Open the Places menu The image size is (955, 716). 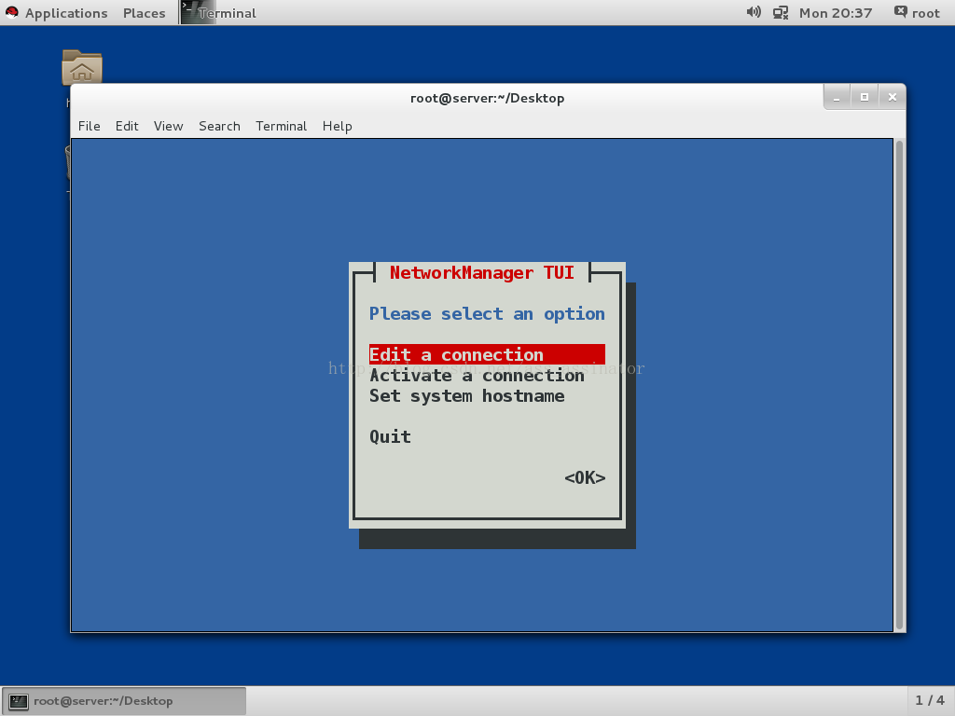[144, 13]
